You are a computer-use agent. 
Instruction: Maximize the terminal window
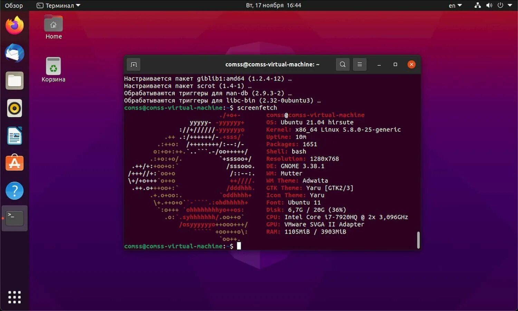(x=395, y=65)
